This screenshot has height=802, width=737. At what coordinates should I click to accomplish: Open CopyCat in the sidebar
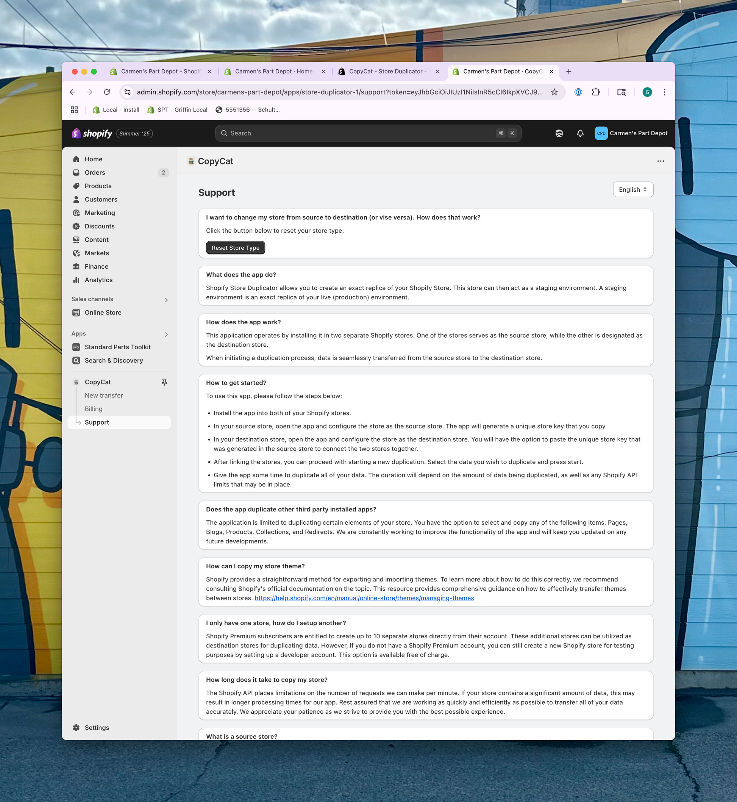click(98, 382)
